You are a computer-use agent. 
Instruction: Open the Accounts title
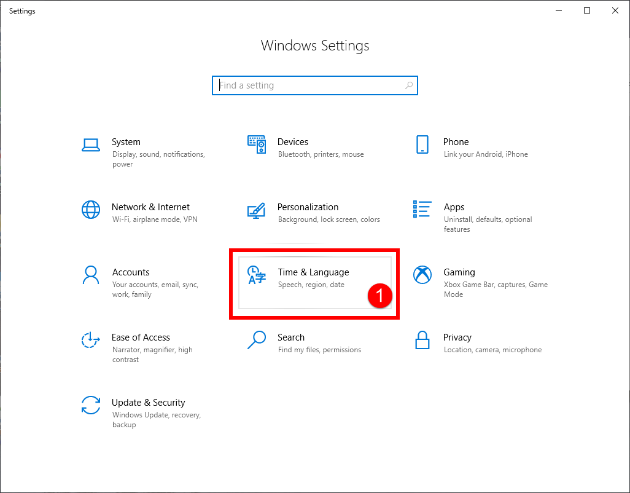tap(131, 272)
